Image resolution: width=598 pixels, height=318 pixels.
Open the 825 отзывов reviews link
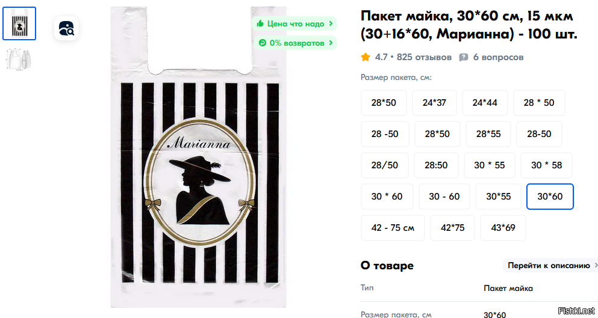click(424, 57)
